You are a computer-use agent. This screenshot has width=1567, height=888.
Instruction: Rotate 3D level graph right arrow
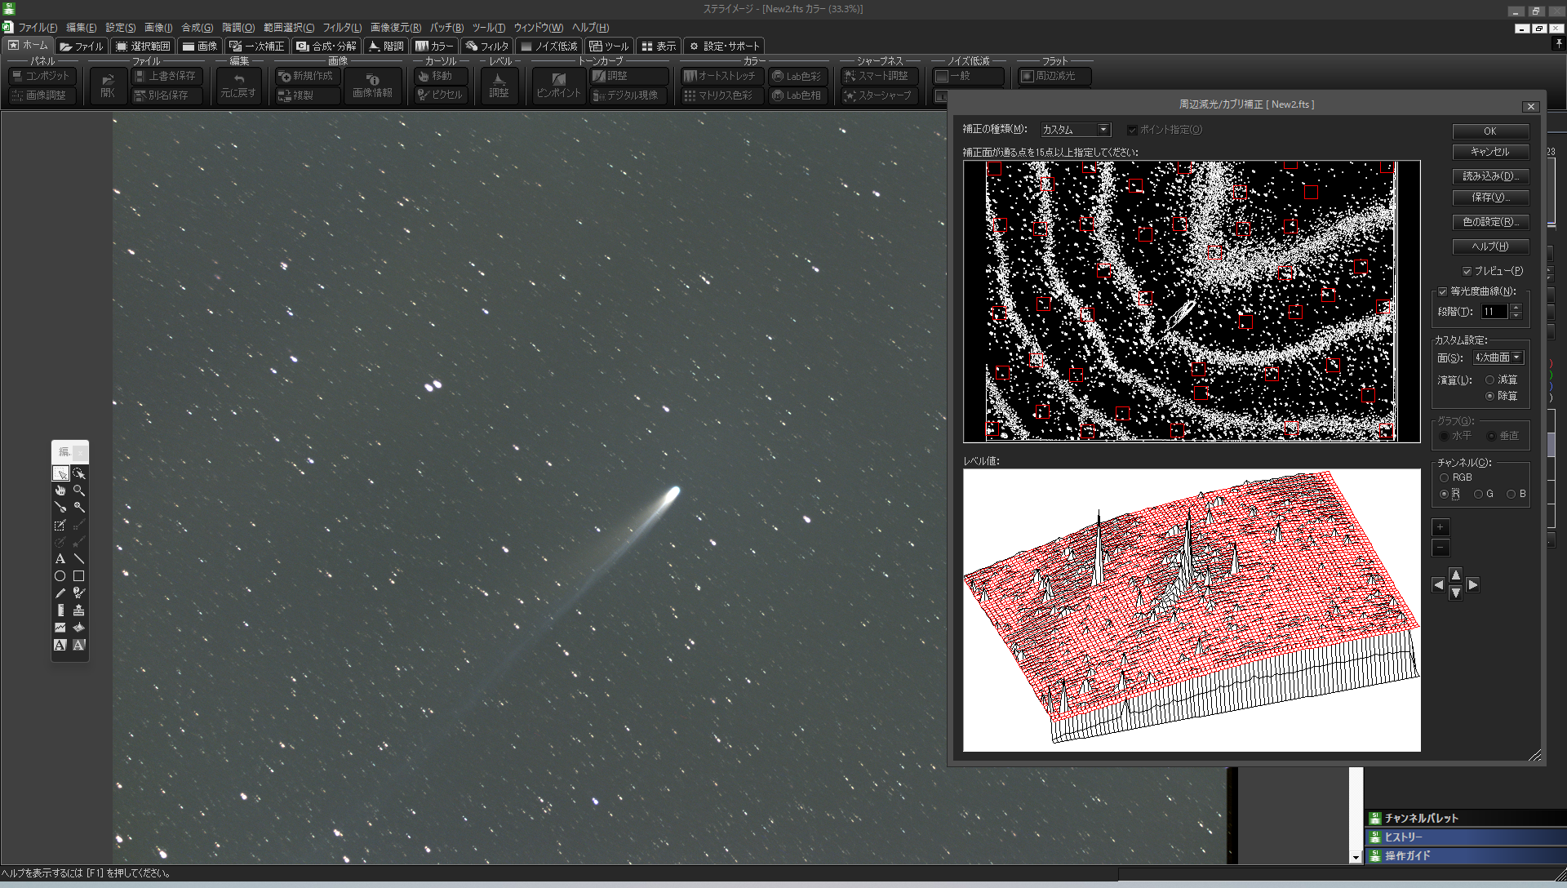[x=1473, y=584]
